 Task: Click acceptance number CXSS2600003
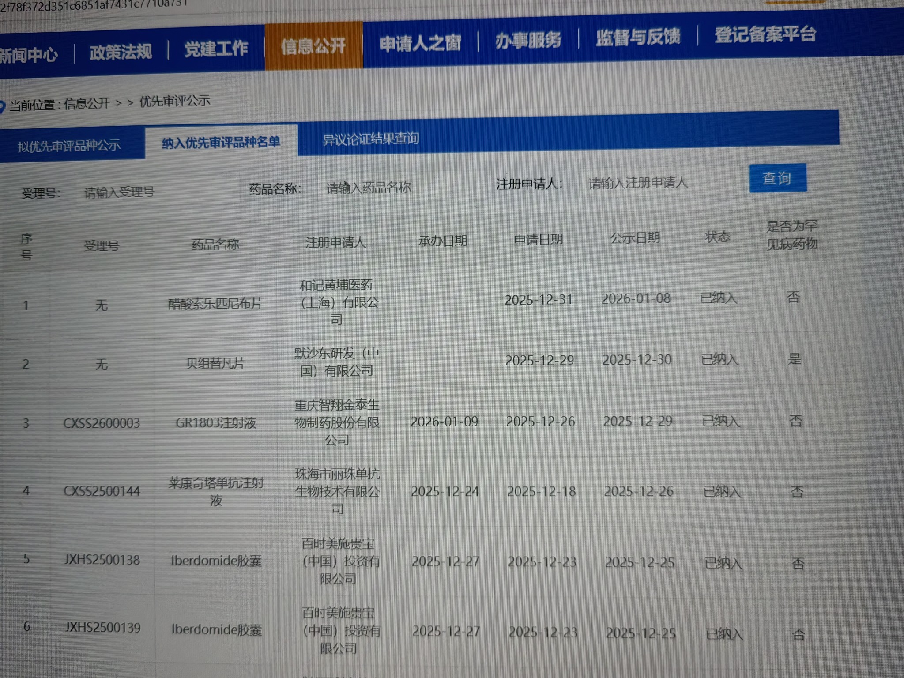coord(102,423)
